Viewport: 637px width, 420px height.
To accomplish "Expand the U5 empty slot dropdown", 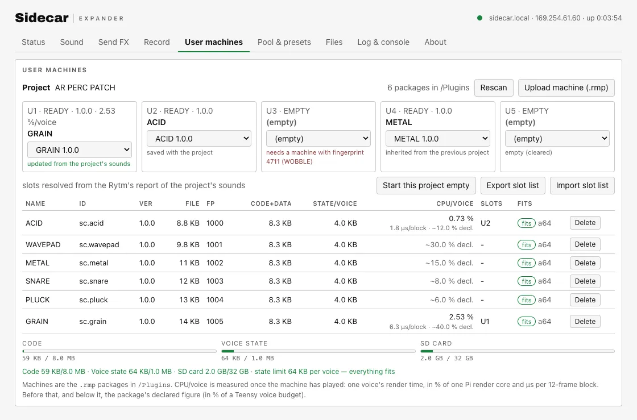I will click(557, 138).
